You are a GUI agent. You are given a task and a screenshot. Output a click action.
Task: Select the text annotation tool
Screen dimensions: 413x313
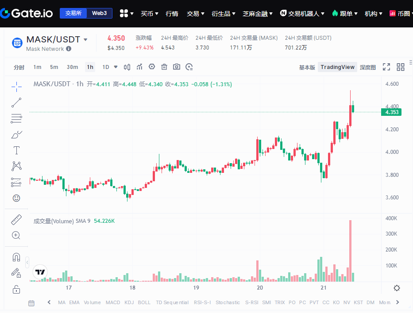pyautogui.click(x=16, y=150)
